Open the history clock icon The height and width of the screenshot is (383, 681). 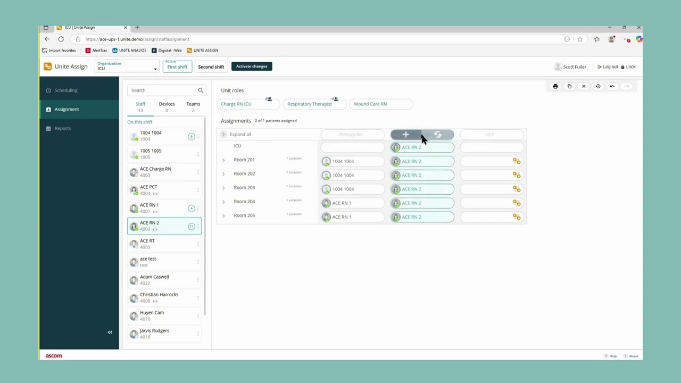coord(598,86)
